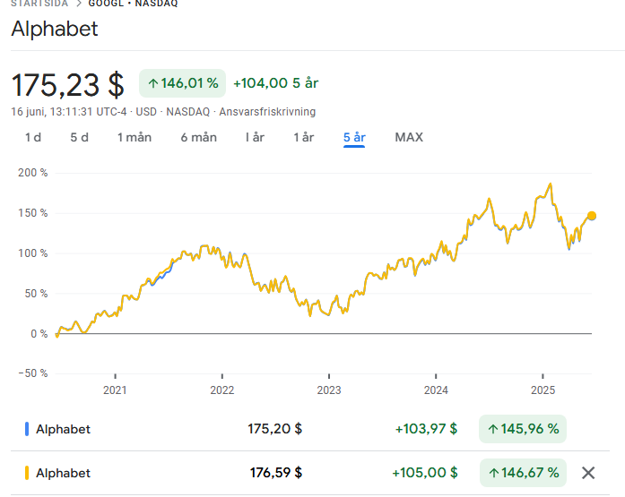Click the −50 % y-axis label
The image size is (625, 497).
coord(32,373)
